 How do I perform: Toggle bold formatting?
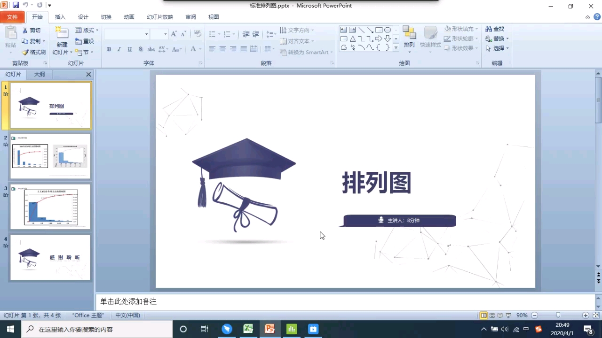click(x=109, y=49)
